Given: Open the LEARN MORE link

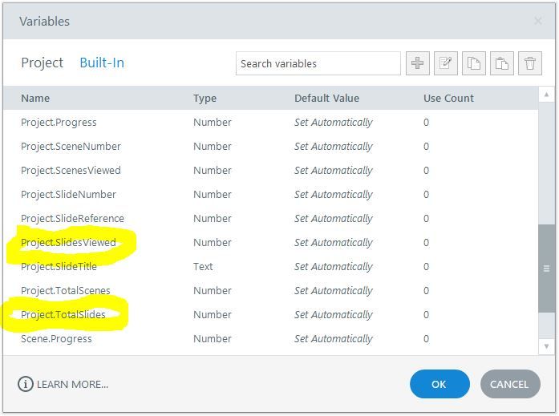Looking at the screenshot, I should coord(72,384).
